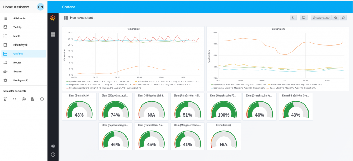Click the 100% gauge of Gyerekszoba FG
This screenshot has width=353, height=161.
tap(223, 109)
